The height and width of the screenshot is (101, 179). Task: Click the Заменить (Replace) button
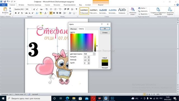(x=143, y=11)
